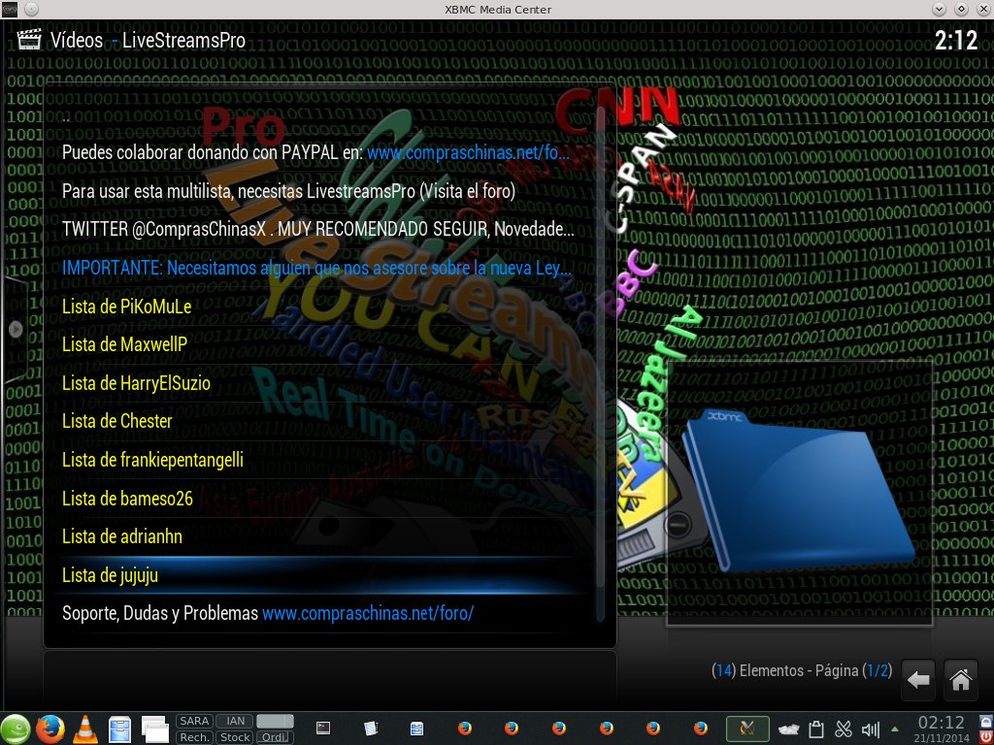The image size is (994, 745).
Task: Click the XBMC clock showing 2:12
Action: pos(956,41)
